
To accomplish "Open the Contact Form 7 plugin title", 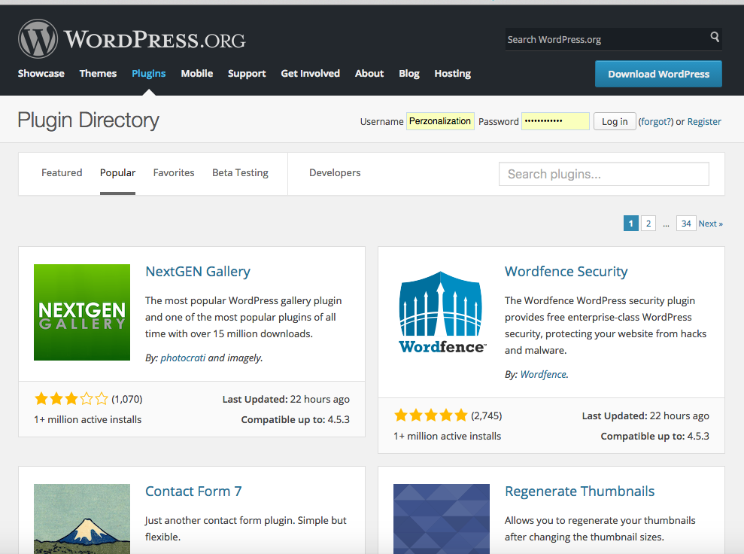I will (x=193, y=492).
